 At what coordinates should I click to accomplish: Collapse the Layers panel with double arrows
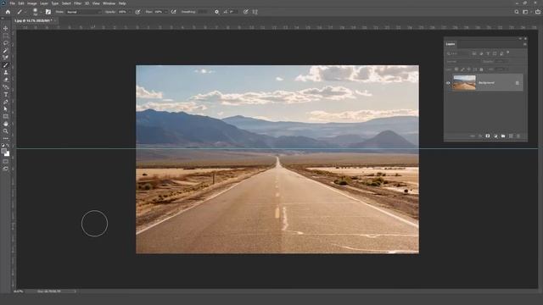(520, 39)
